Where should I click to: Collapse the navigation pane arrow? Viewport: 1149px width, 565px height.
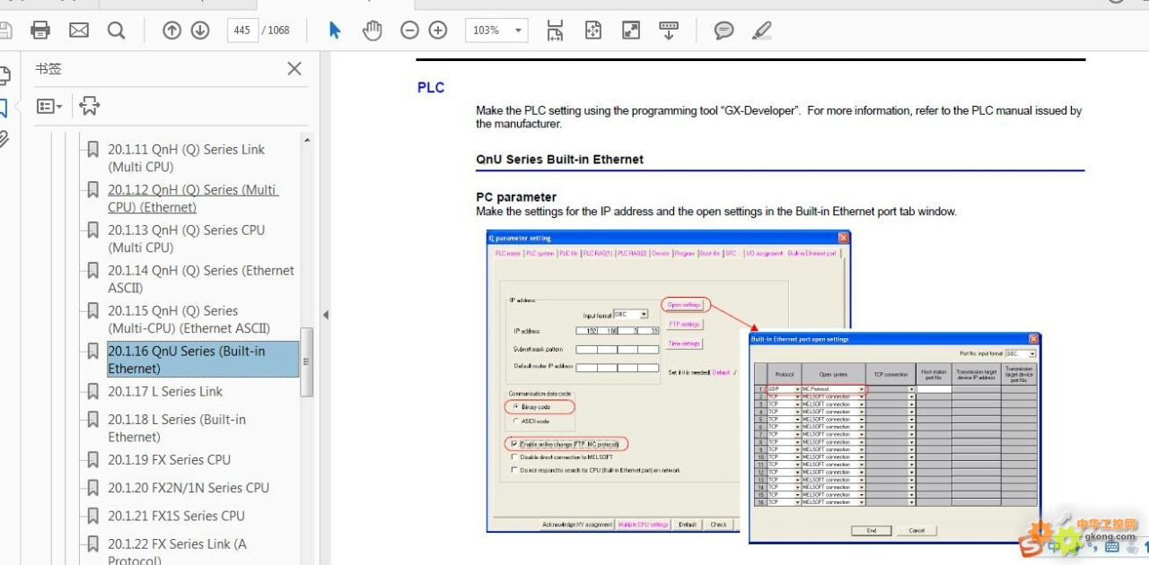tap(326, 315)
